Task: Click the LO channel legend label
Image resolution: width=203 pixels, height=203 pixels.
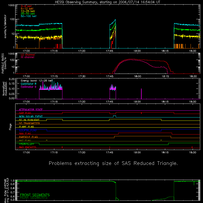Action: coord(28,55)
